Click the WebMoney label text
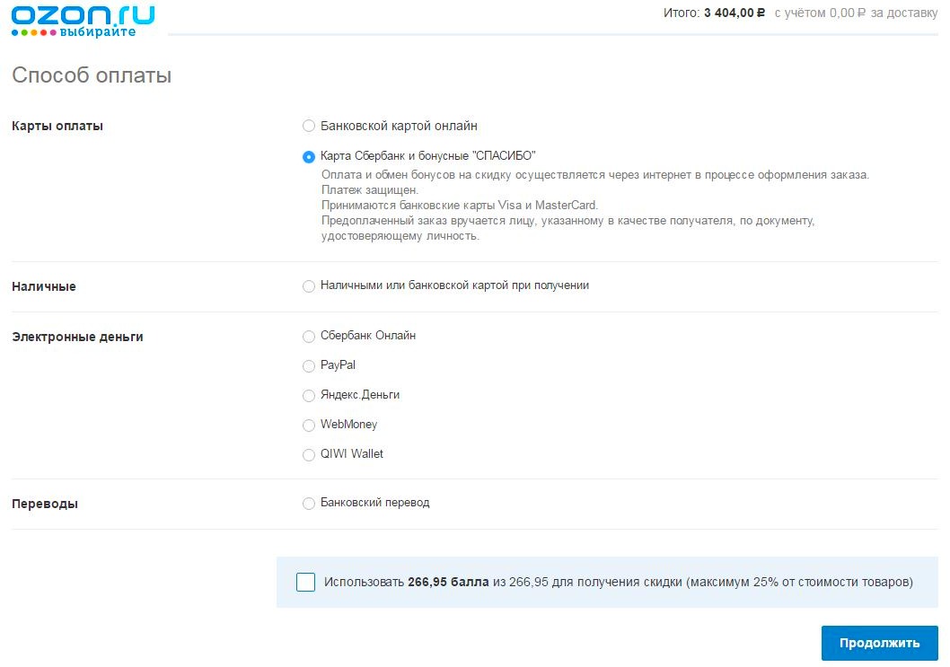Image resolution: width=950 pixels, height=667 pixels. pyautogui.click(x=349, y=424)
